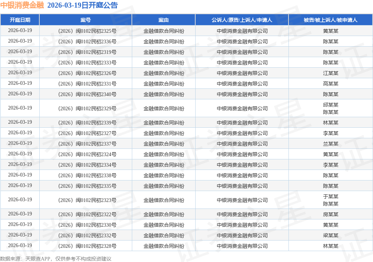Click defendant 江某某 cell
This screenshot has height=262, width=373.
click(x=331, y=73)
